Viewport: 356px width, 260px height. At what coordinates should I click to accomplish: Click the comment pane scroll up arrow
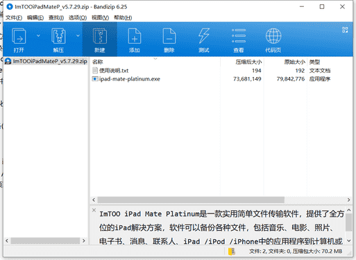349,210
